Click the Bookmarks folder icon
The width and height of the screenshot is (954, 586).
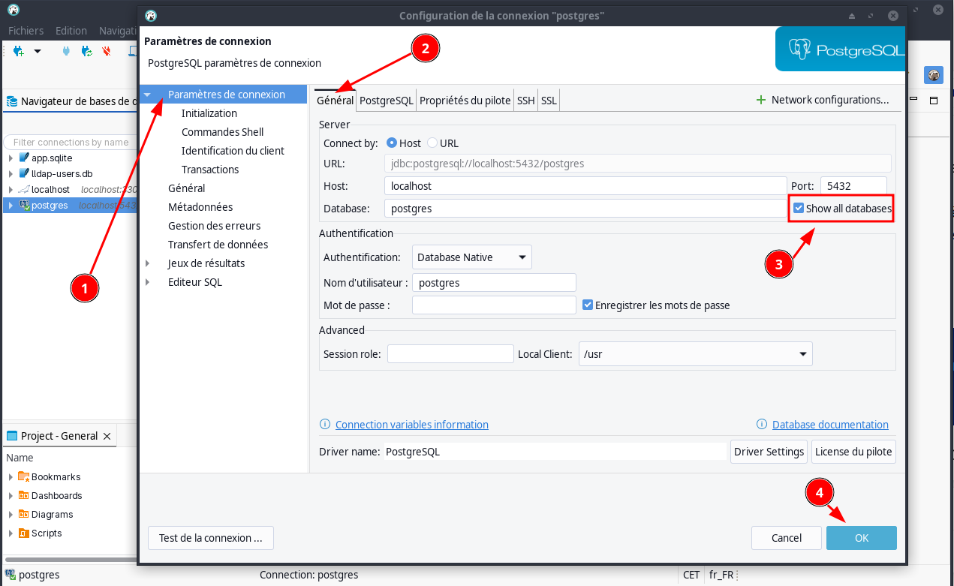23,477
